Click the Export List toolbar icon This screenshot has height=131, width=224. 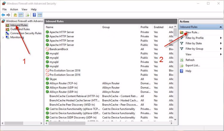pos(27,15)
